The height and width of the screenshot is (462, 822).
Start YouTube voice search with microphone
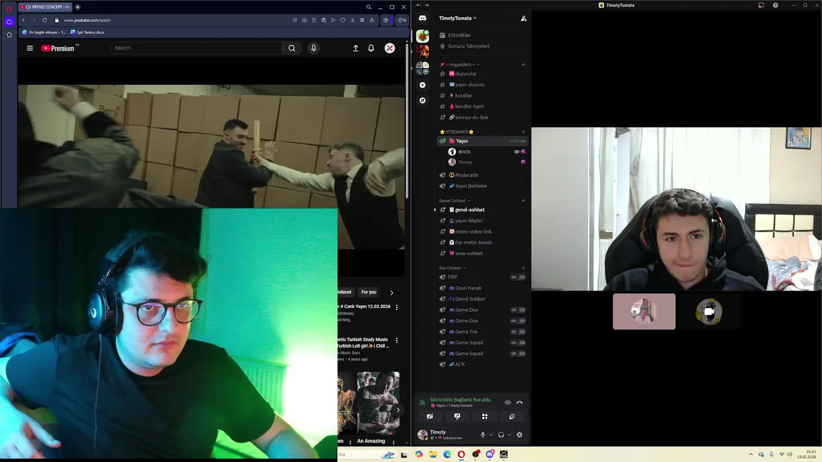[313, 48]
